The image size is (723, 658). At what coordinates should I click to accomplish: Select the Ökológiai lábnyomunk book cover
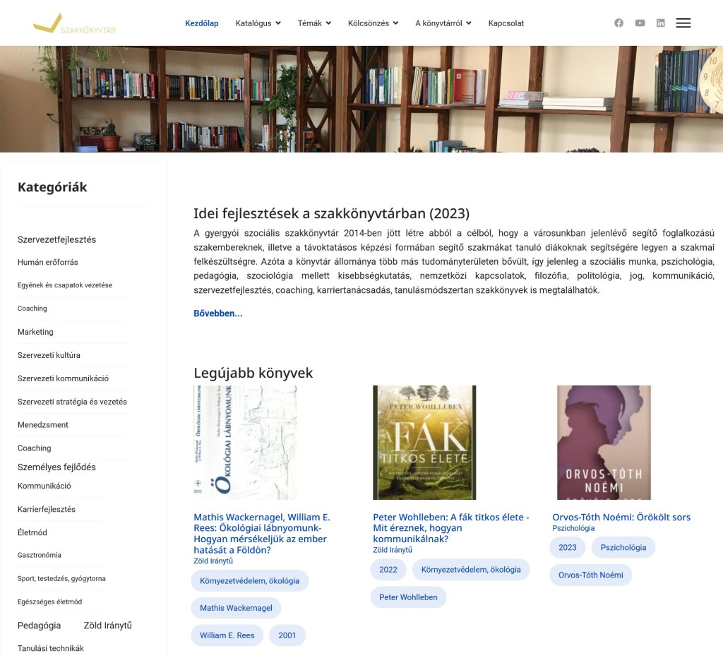(245, 443)
